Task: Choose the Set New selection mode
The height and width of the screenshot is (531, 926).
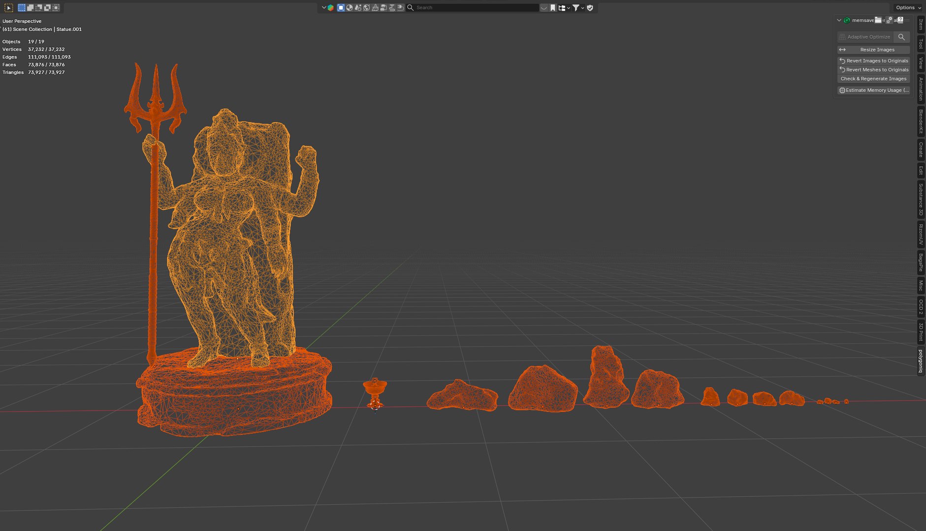Action: (x=22, y=8)
